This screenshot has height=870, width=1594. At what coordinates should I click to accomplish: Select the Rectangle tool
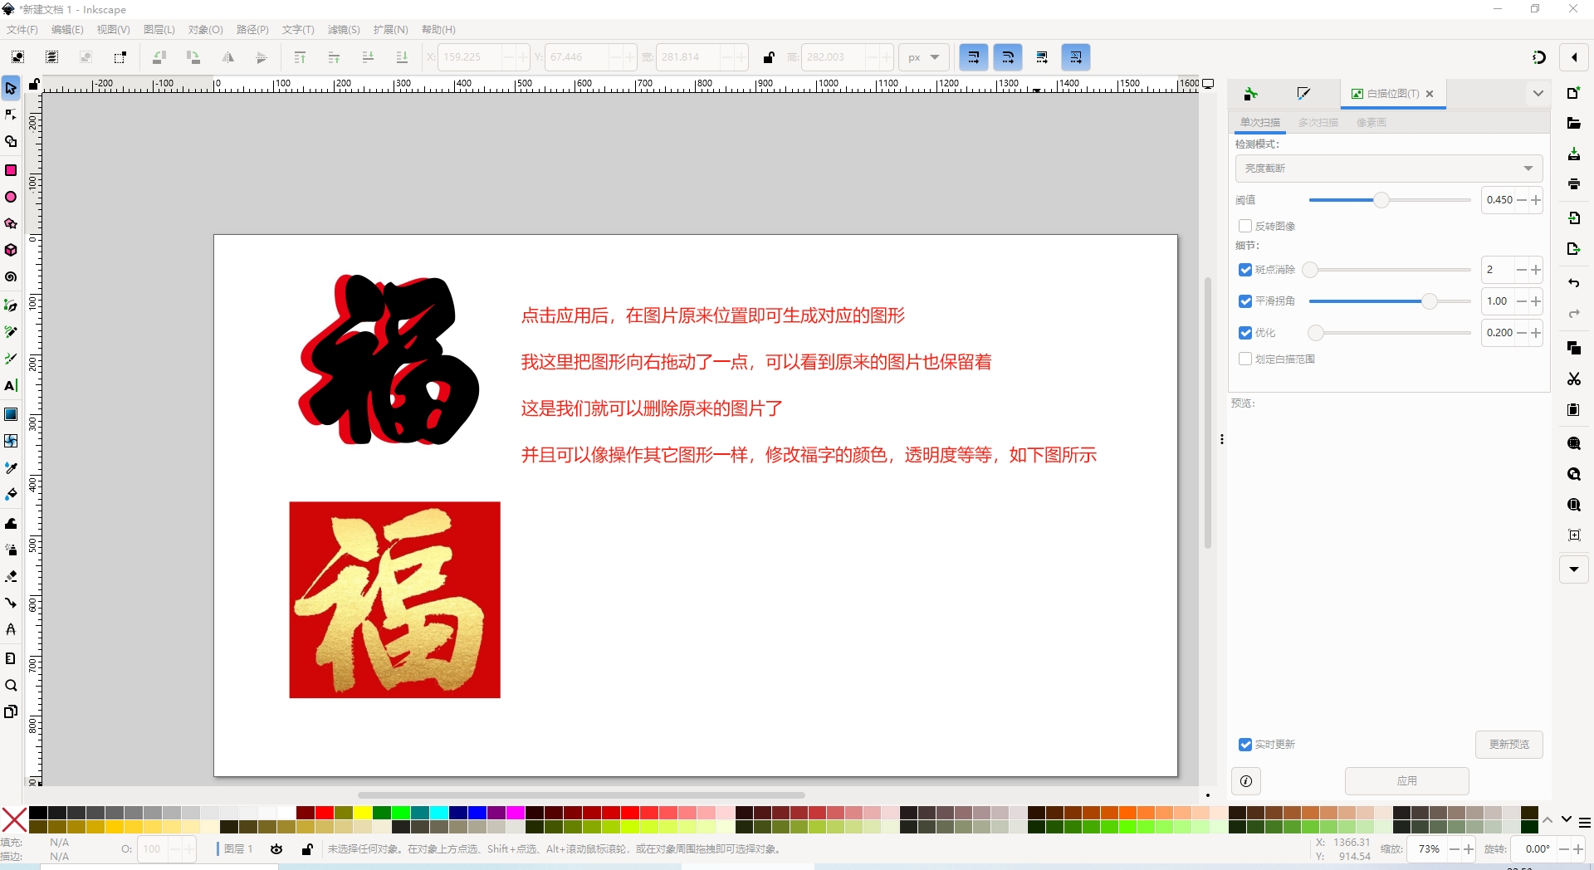11,170
